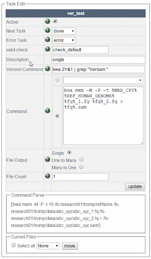Open help icon beside File Count
Viewport: 151px width, 259px height.
(47, 176)
